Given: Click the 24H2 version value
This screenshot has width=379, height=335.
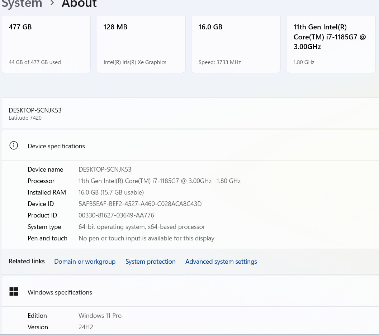Looking at the screenshot, I should tap(86, 327).
